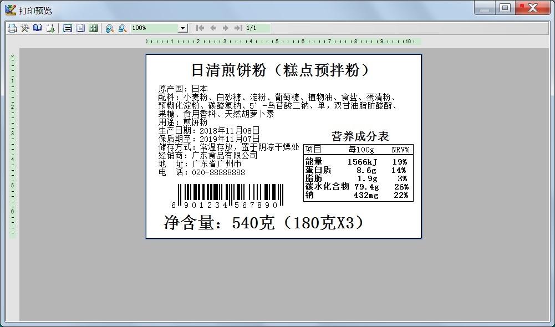This screenshot has height=327, width=555.
Task: Close the print preview window
Action: pyautogui.click(x=533, y=8)
